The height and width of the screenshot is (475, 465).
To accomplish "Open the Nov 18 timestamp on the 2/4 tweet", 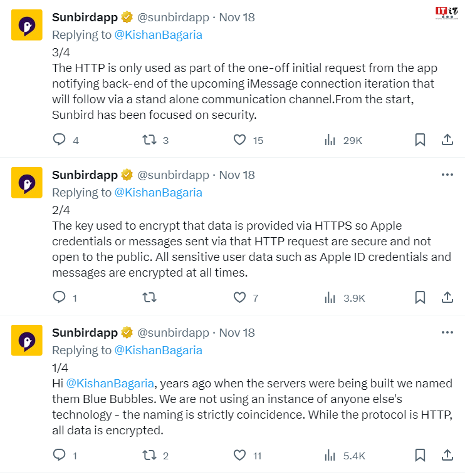I will coord(237,175).
